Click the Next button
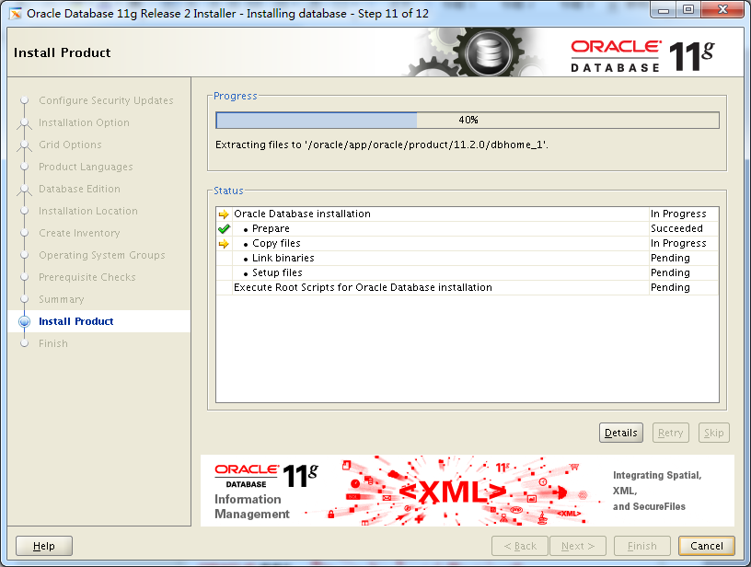Viewport: 751px width, 567px height. click(x=578, y=546)
